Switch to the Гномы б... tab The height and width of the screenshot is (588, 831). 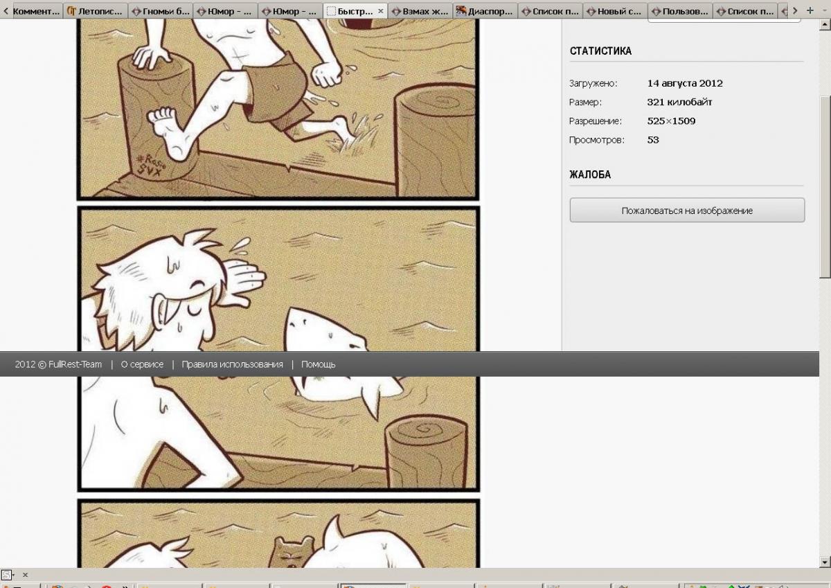161,11
